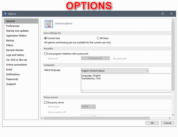Click the OK button
Image resolution: width=178 pixels, height=137 pixels.
pos(152,123)
